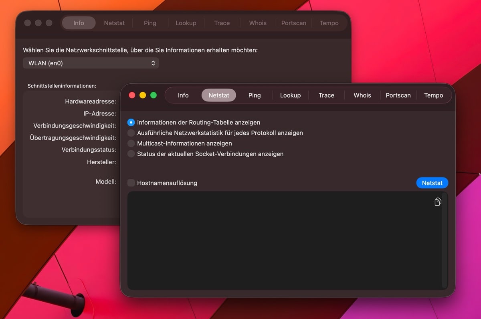Go to Trace tab in front window

(326, 95)
